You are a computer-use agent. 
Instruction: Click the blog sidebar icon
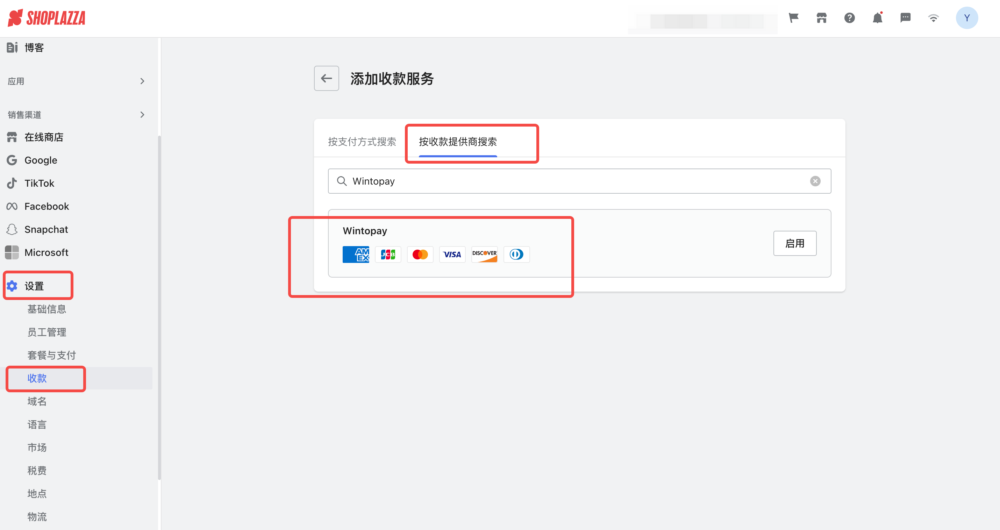point(12,47)
